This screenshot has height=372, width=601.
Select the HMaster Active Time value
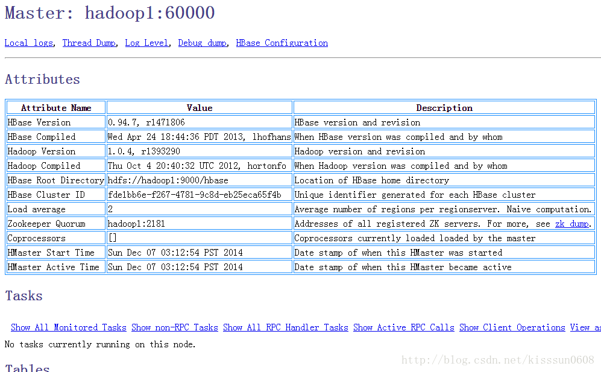200,267
